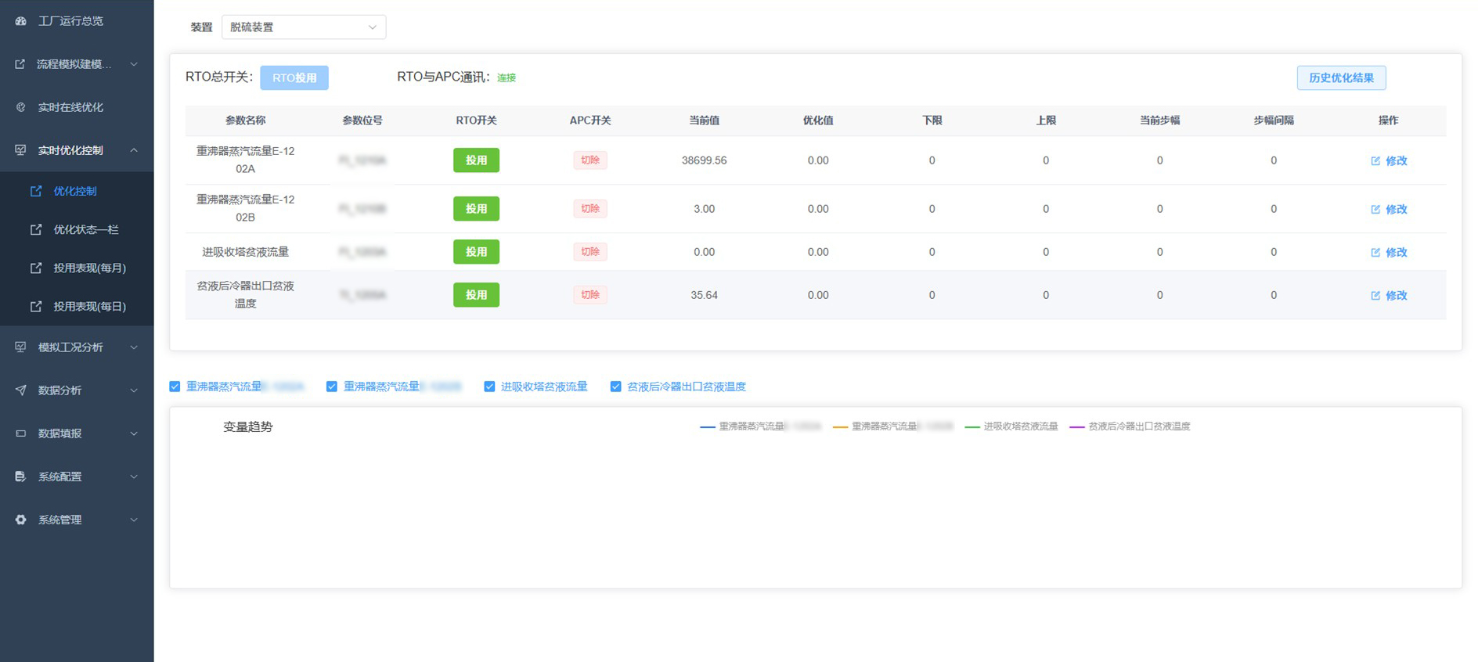The width and height of the screenshot is (1478, 662).
Task: Click blue legend swatch for first 重沸器蒸汽流量
Action: (x=708, y=427)
